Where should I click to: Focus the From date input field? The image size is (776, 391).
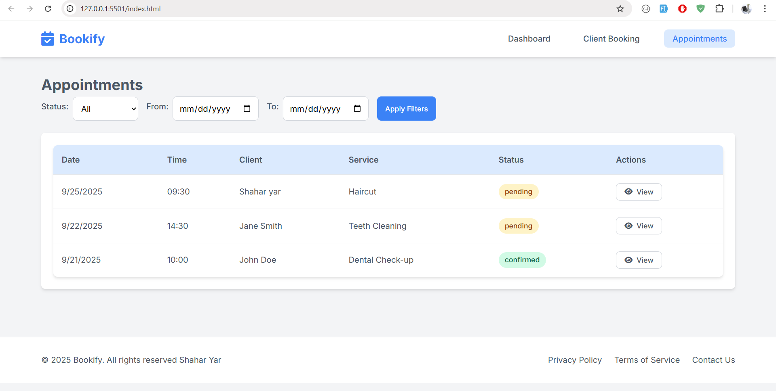(x=205, y=109)
